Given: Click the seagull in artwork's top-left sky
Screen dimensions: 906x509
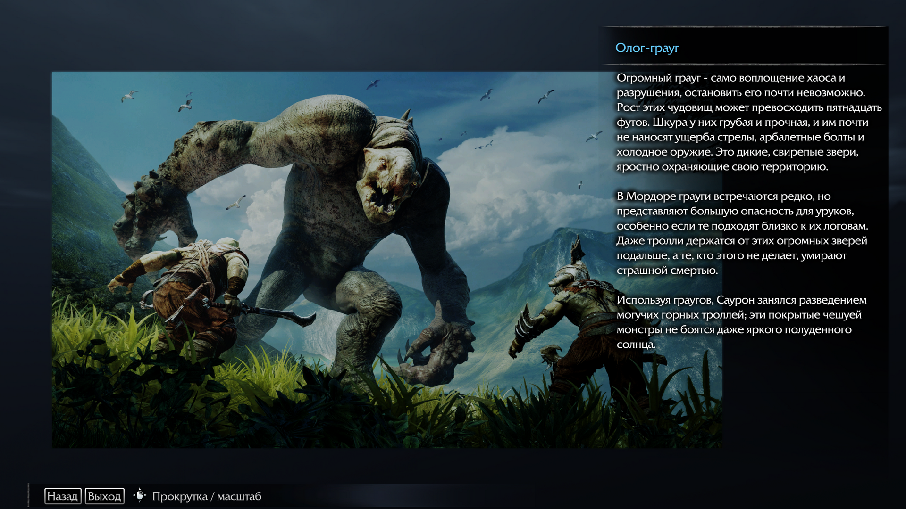Looking at the screenshot, I should click(x=128, y=96).
